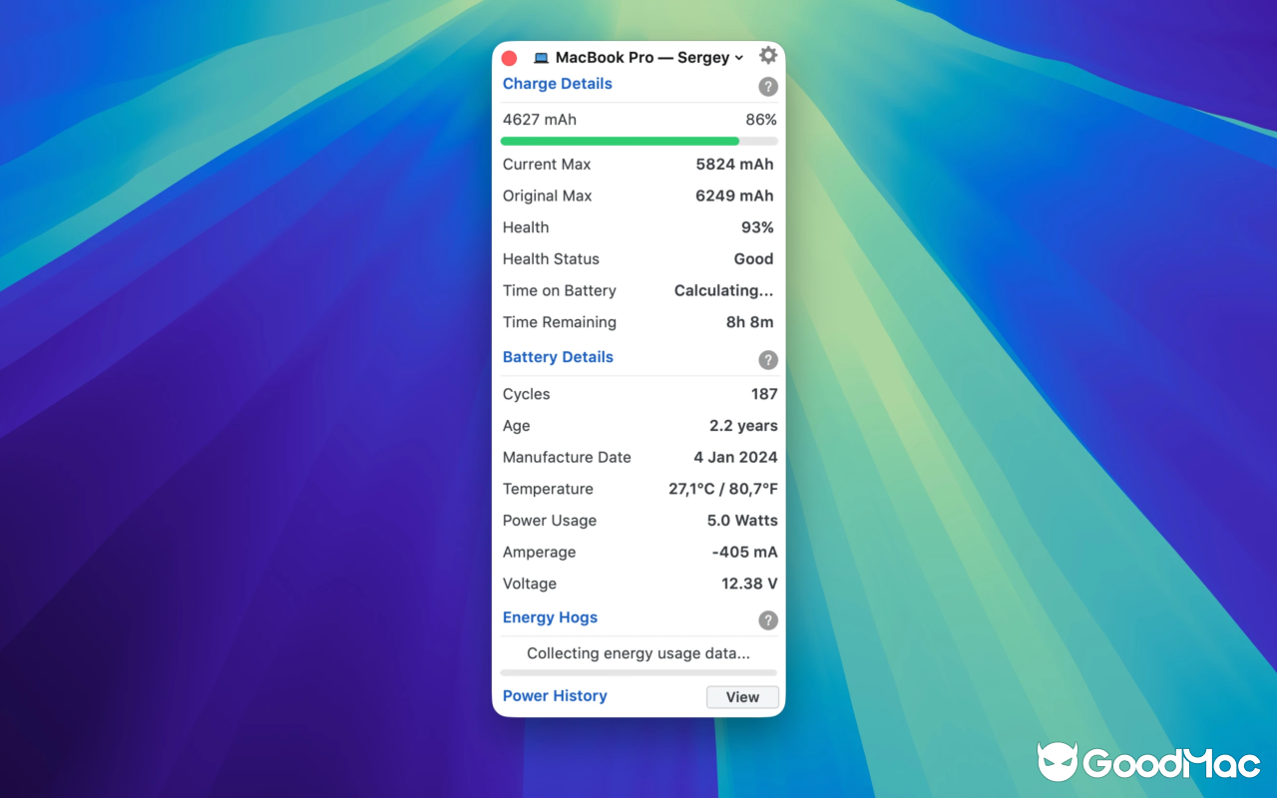
Task: Click the MacBook laptop icon in the header
Action: pos(539,57)
